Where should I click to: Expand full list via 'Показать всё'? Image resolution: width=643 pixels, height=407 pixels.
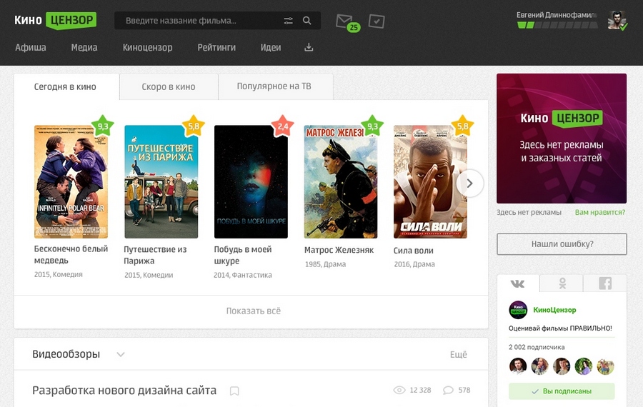click(254, 311)
